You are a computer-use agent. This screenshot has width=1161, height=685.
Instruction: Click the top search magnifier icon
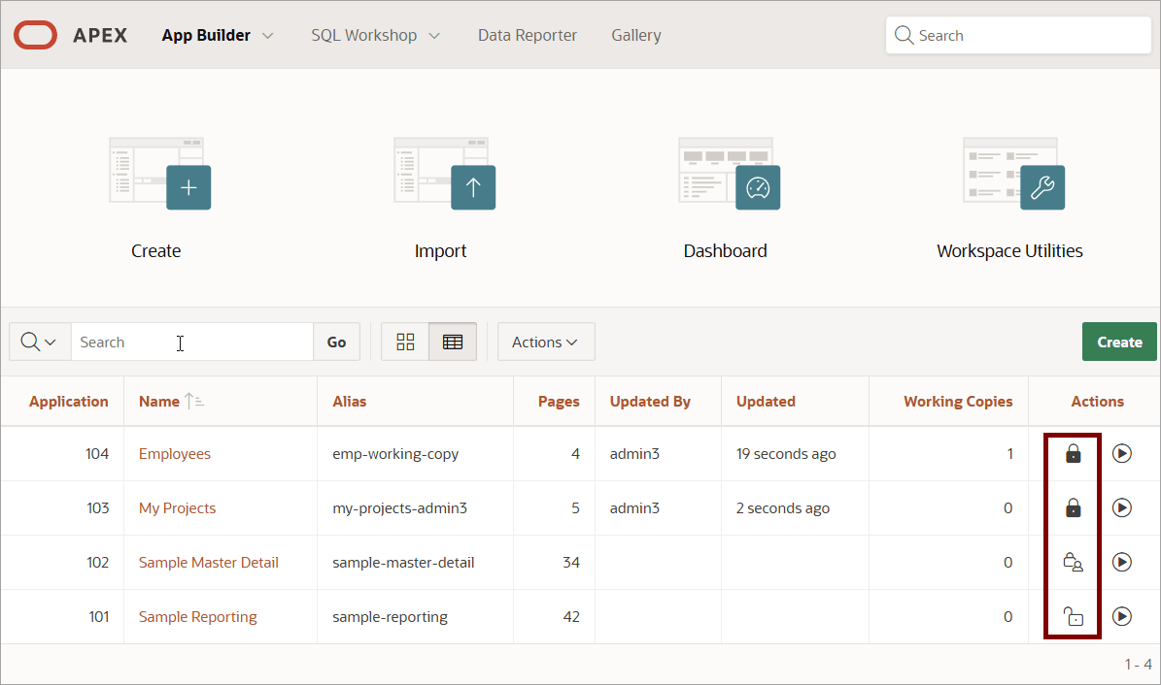pos(904,35)
